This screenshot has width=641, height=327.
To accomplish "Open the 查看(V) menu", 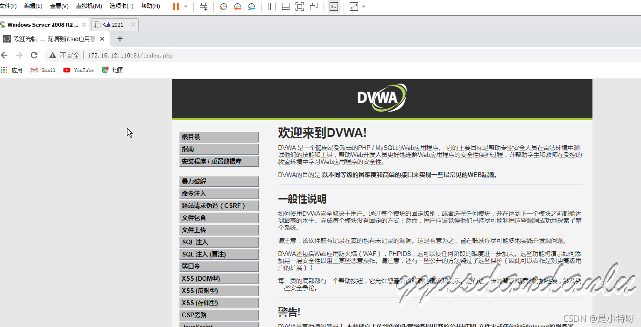I will 59,6.
